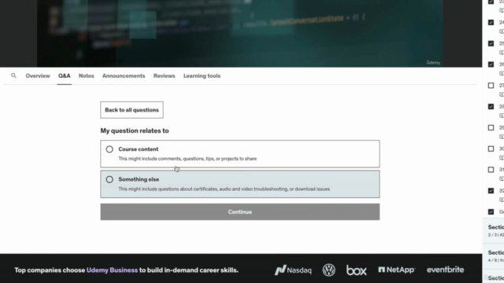Viewport: 504px width, 283px height.
Task: Mark lecture 27 as complete
Action: [x=491, y=86]
